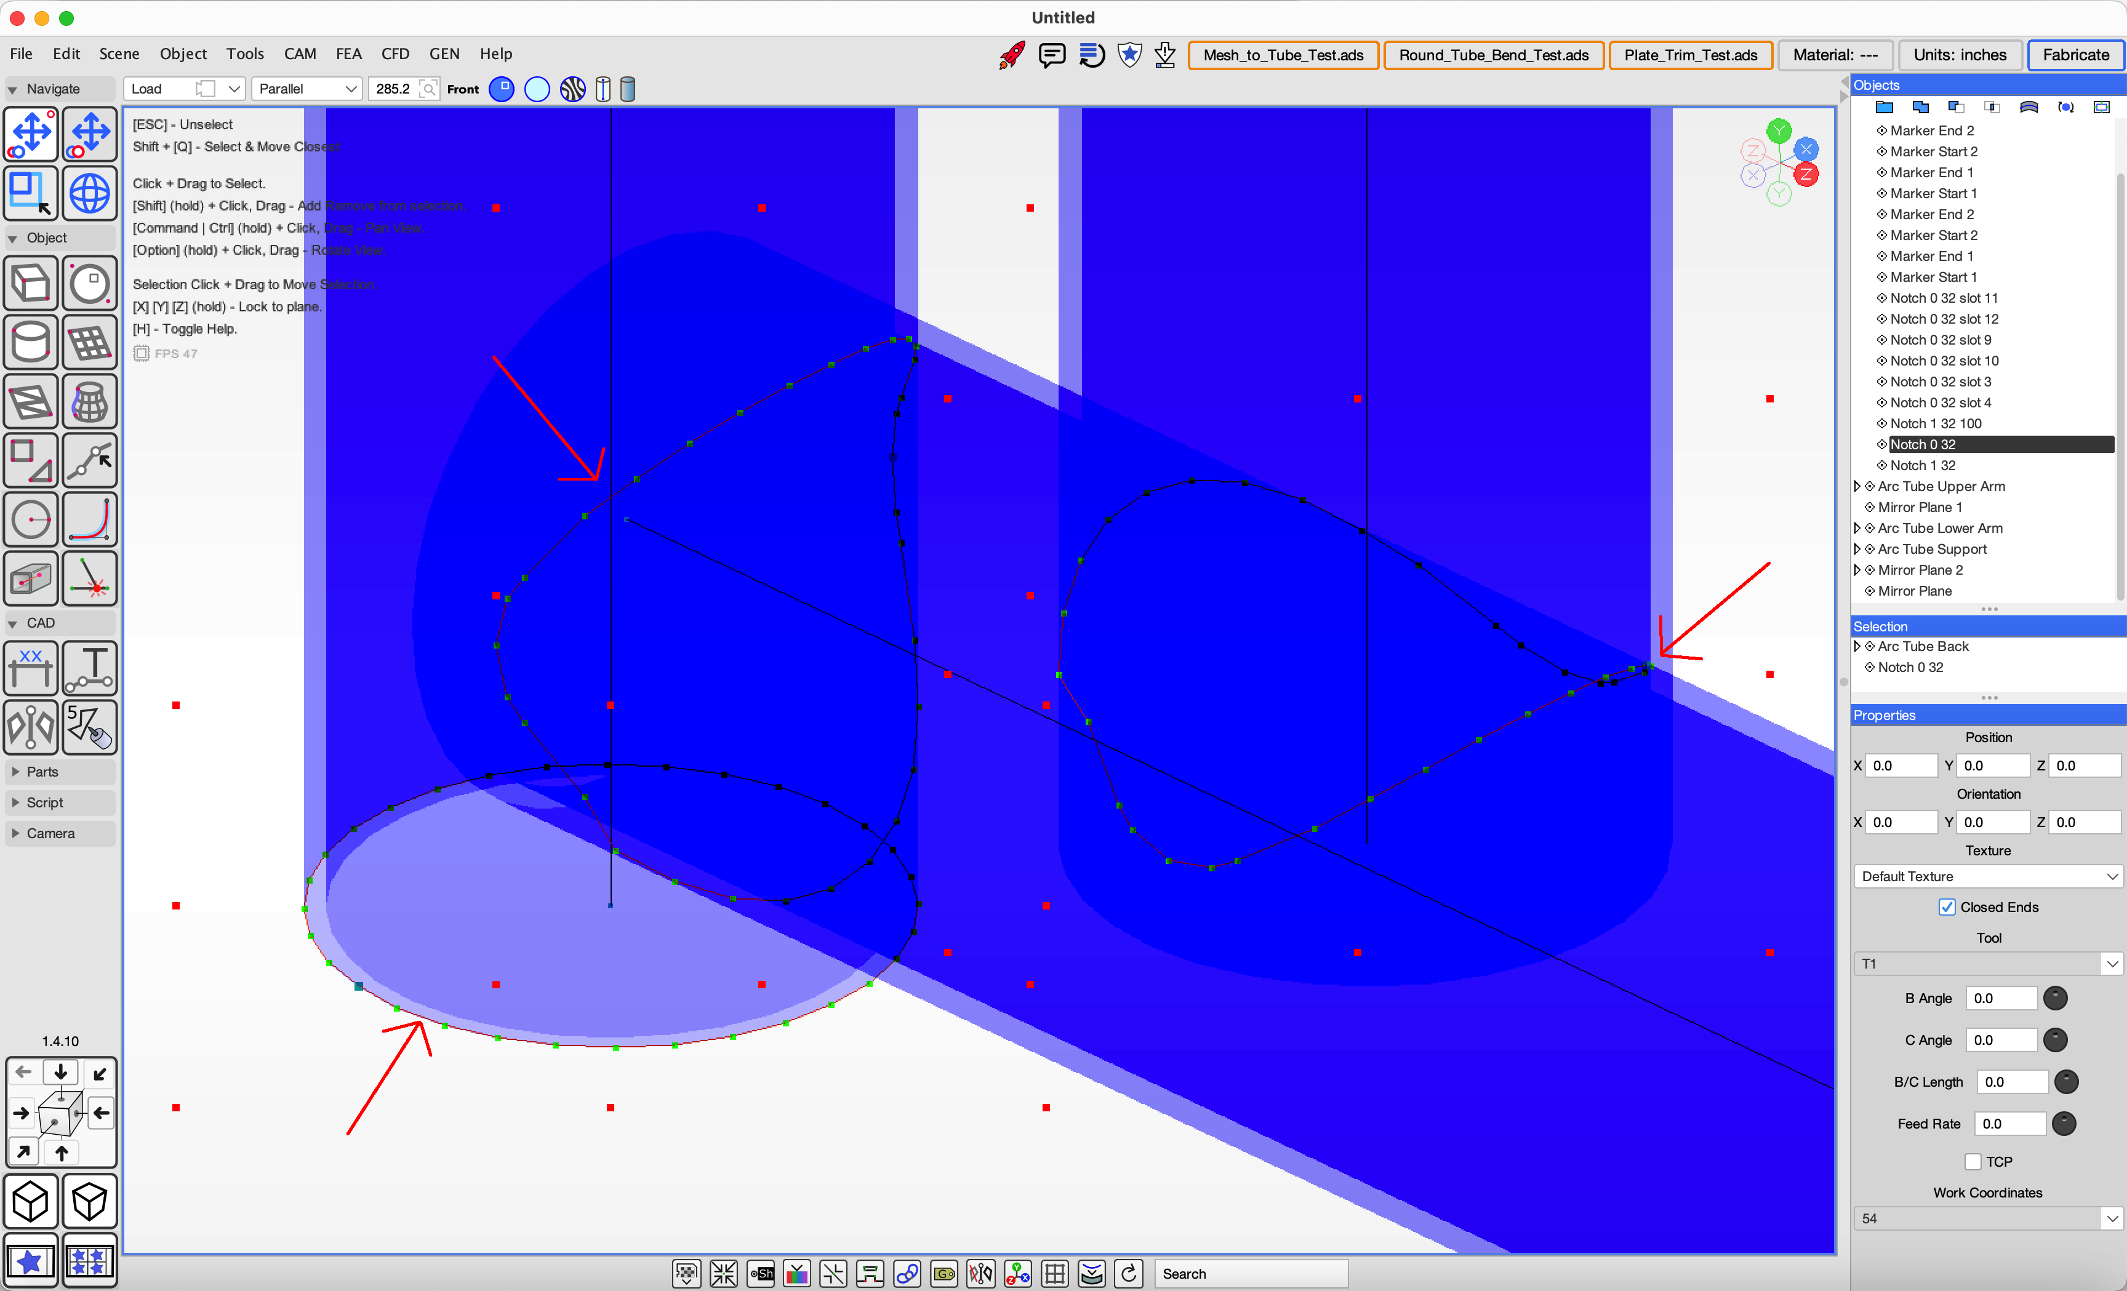Open the CAM menu

(300, 54)
